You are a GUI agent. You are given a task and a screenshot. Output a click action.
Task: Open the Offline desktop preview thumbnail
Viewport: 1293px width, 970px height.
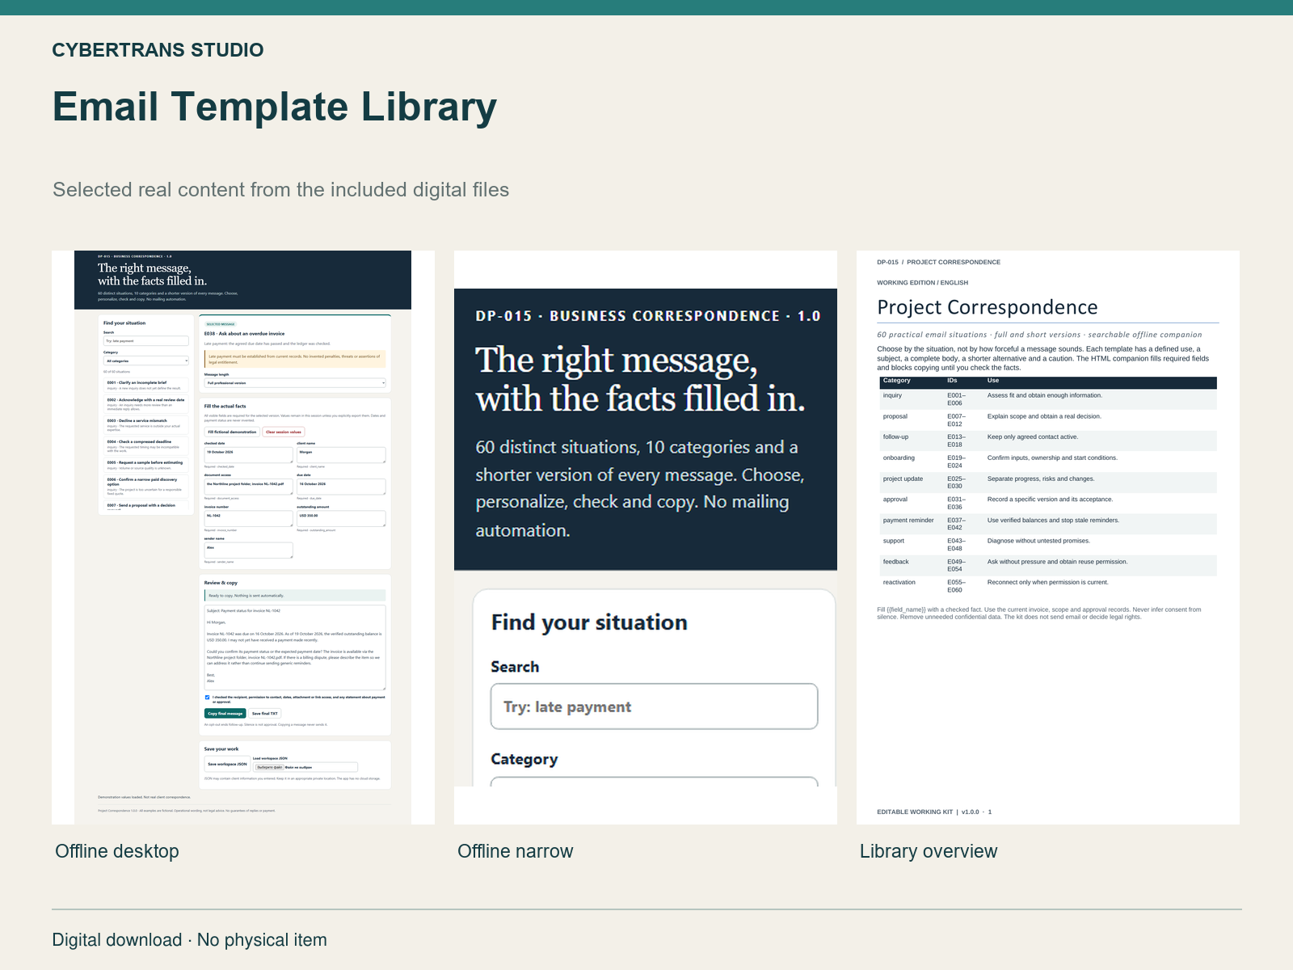click(x=243, y=538)
